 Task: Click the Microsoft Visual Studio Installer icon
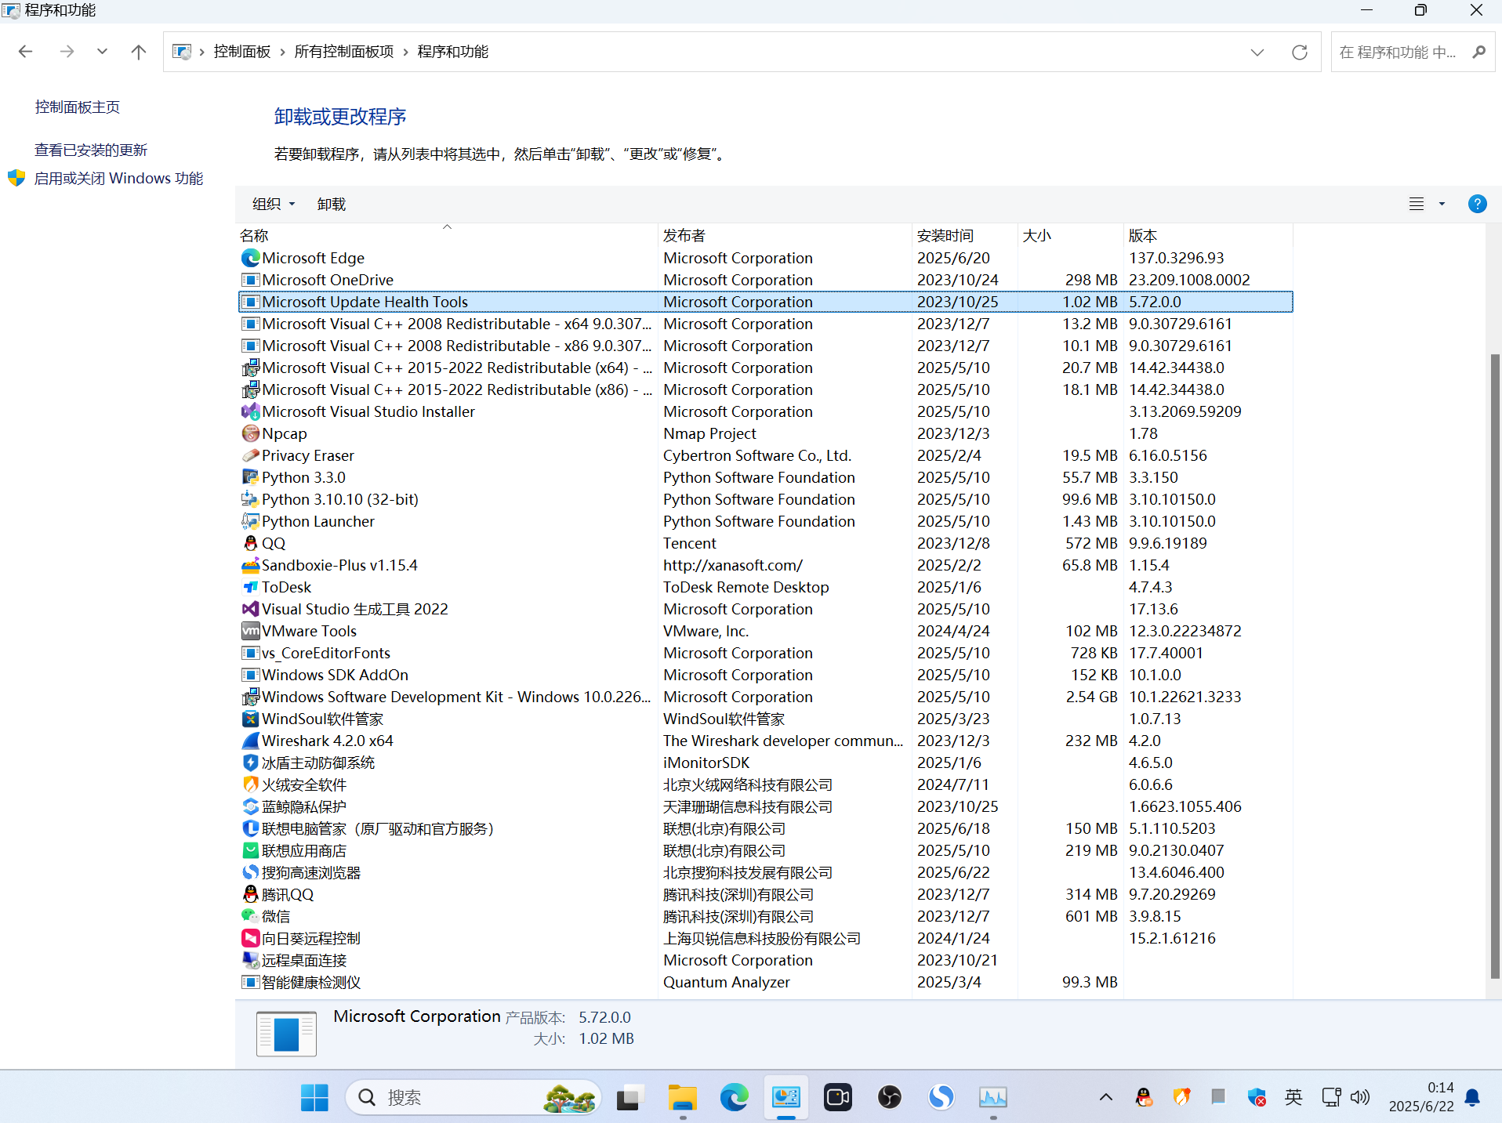point(250,411)
